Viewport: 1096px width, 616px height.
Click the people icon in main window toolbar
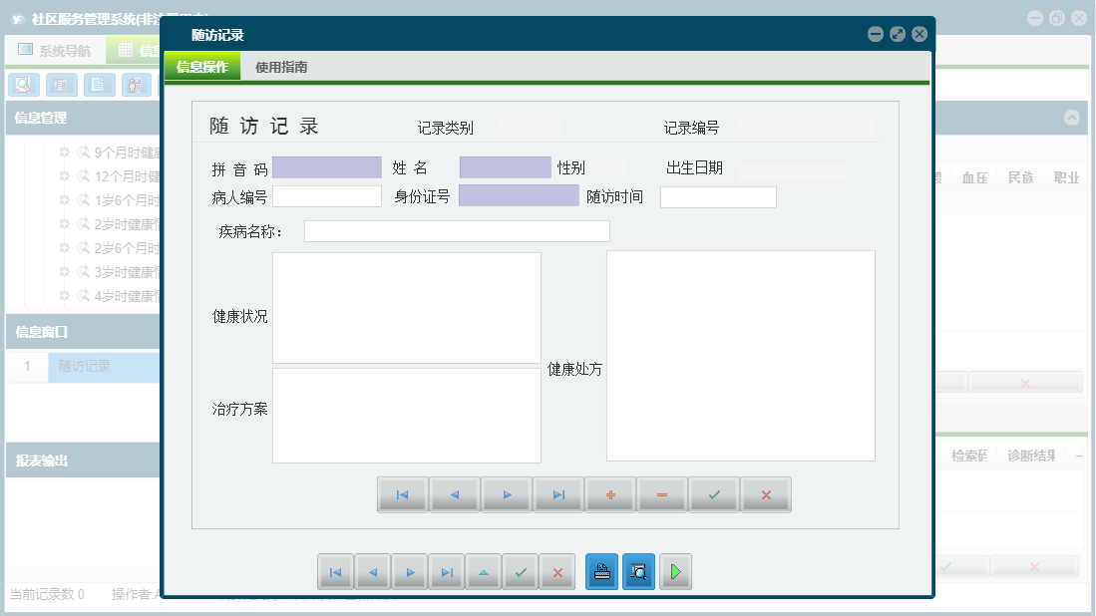[x=137, y=85]
